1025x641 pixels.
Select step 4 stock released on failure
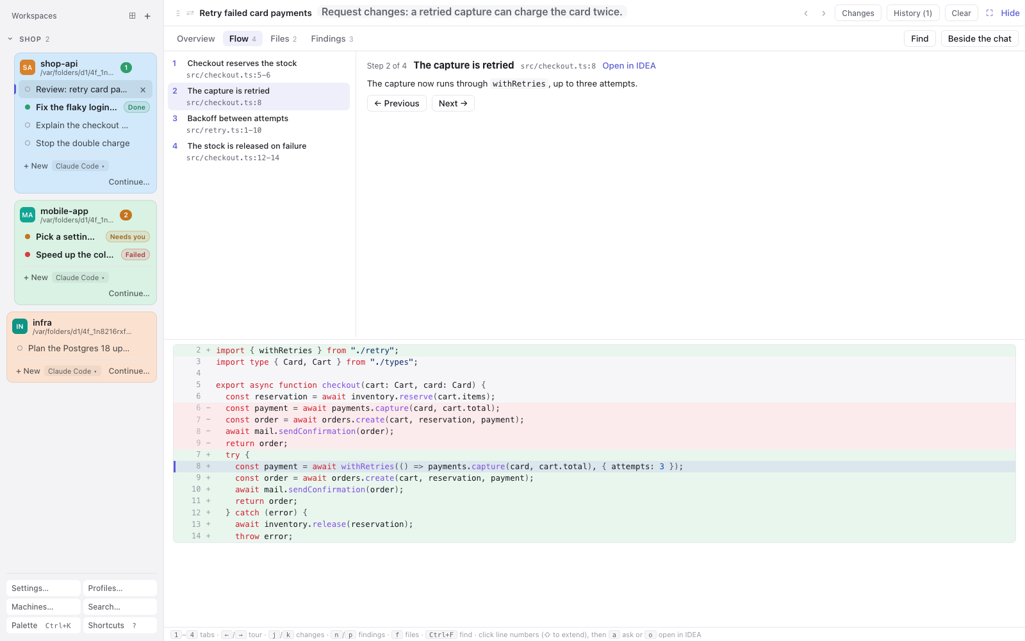[x=259, y=151]
